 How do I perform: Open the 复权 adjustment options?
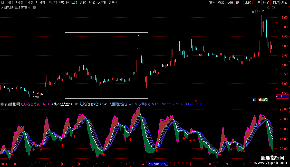212,2
